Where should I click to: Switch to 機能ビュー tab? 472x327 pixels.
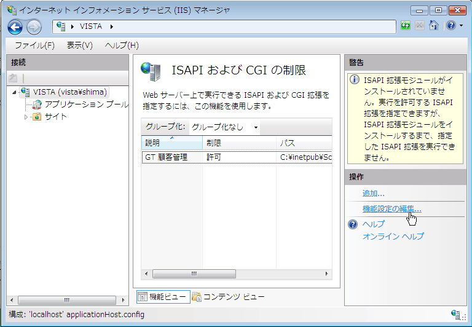pos(162,297)
